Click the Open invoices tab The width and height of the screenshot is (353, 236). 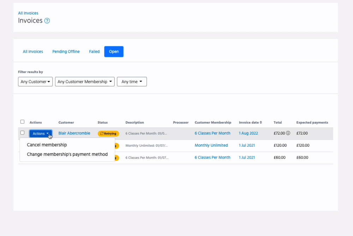click(114, 52)
